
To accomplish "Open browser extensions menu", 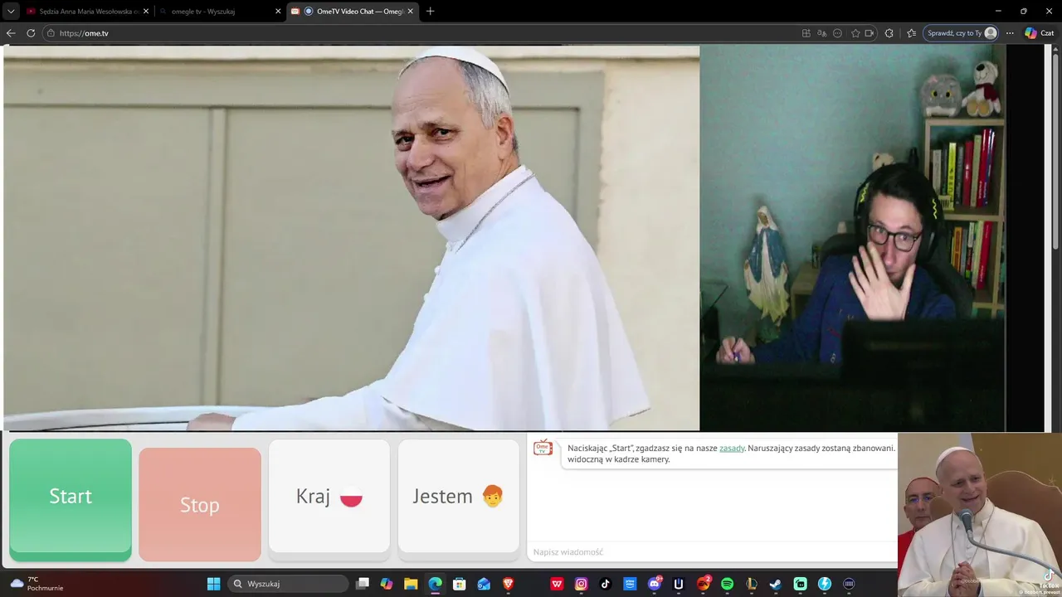I will tap(889, 33).
